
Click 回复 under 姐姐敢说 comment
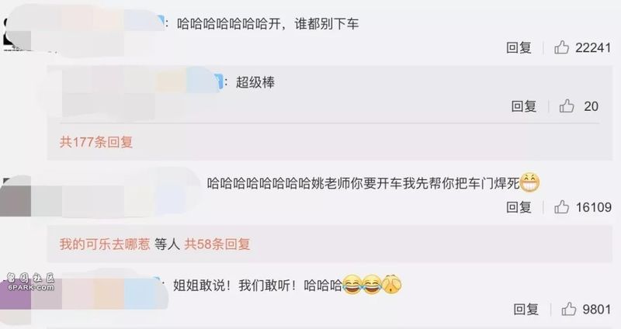point(526,309)
